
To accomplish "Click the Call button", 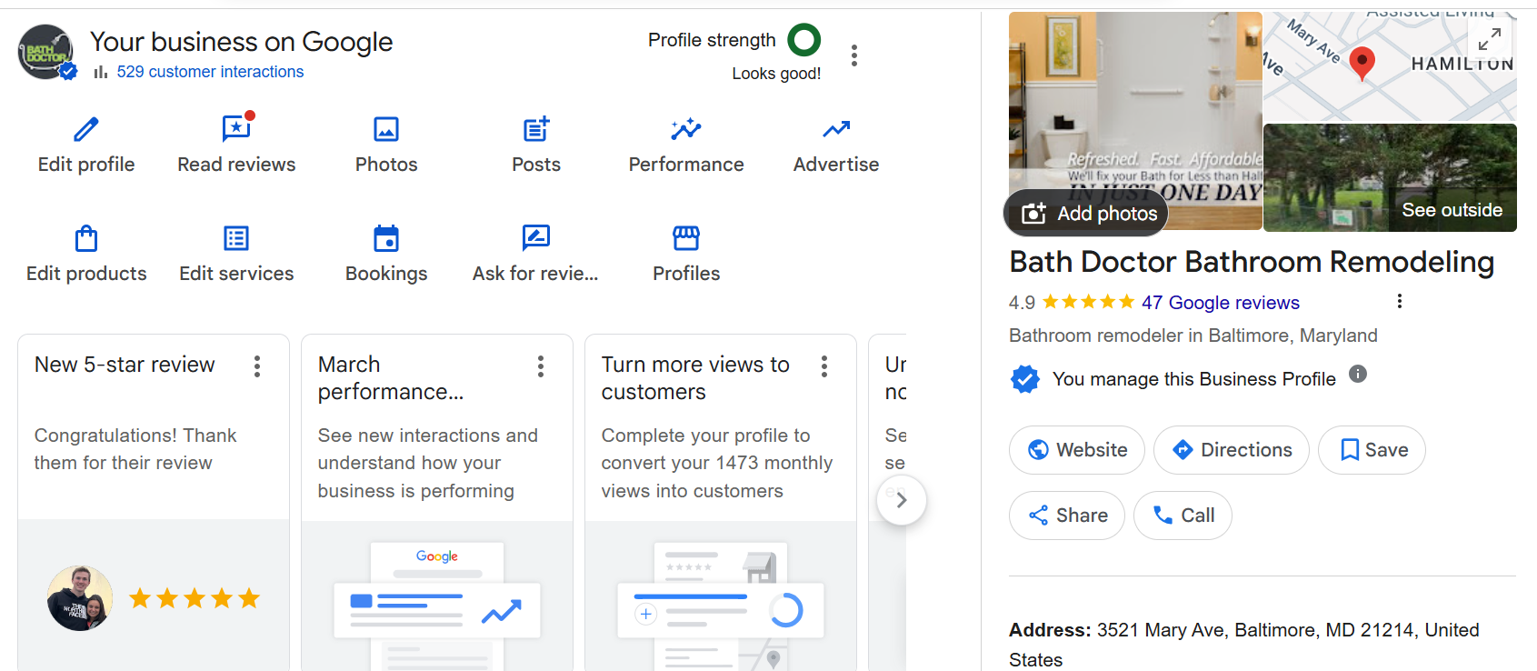I will click(1183, 516).
